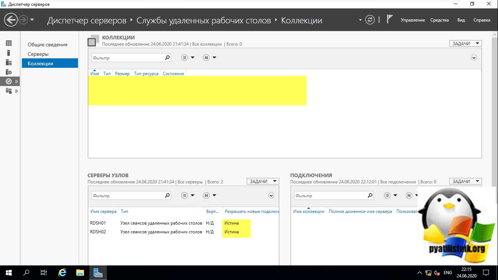Go to Серверы page

(x=38, y=54)
